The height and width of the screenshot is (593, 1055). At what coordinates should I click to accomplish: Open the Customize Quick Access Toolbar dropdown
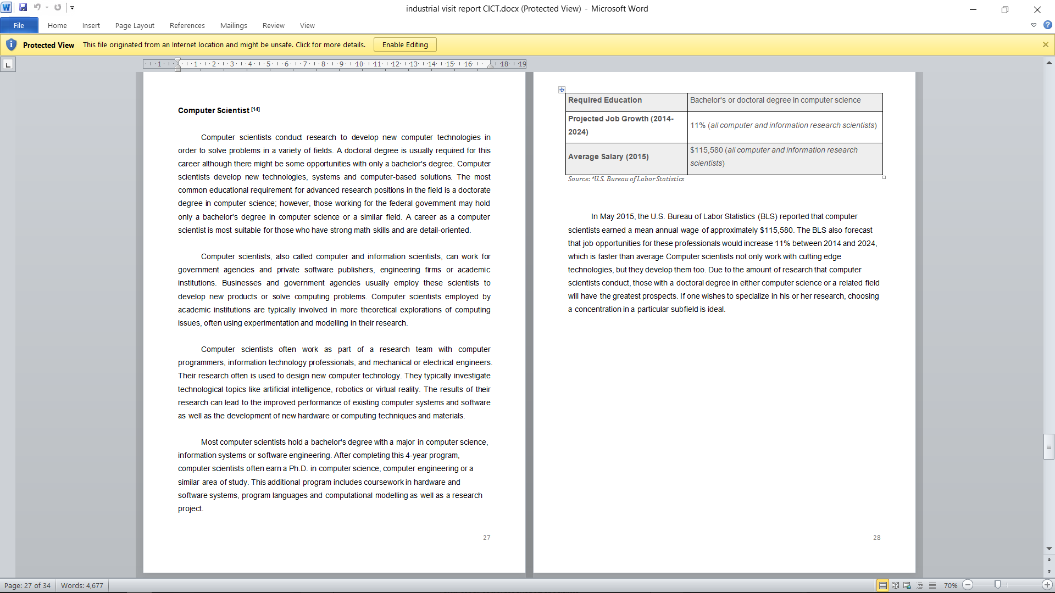click(72, 8)
